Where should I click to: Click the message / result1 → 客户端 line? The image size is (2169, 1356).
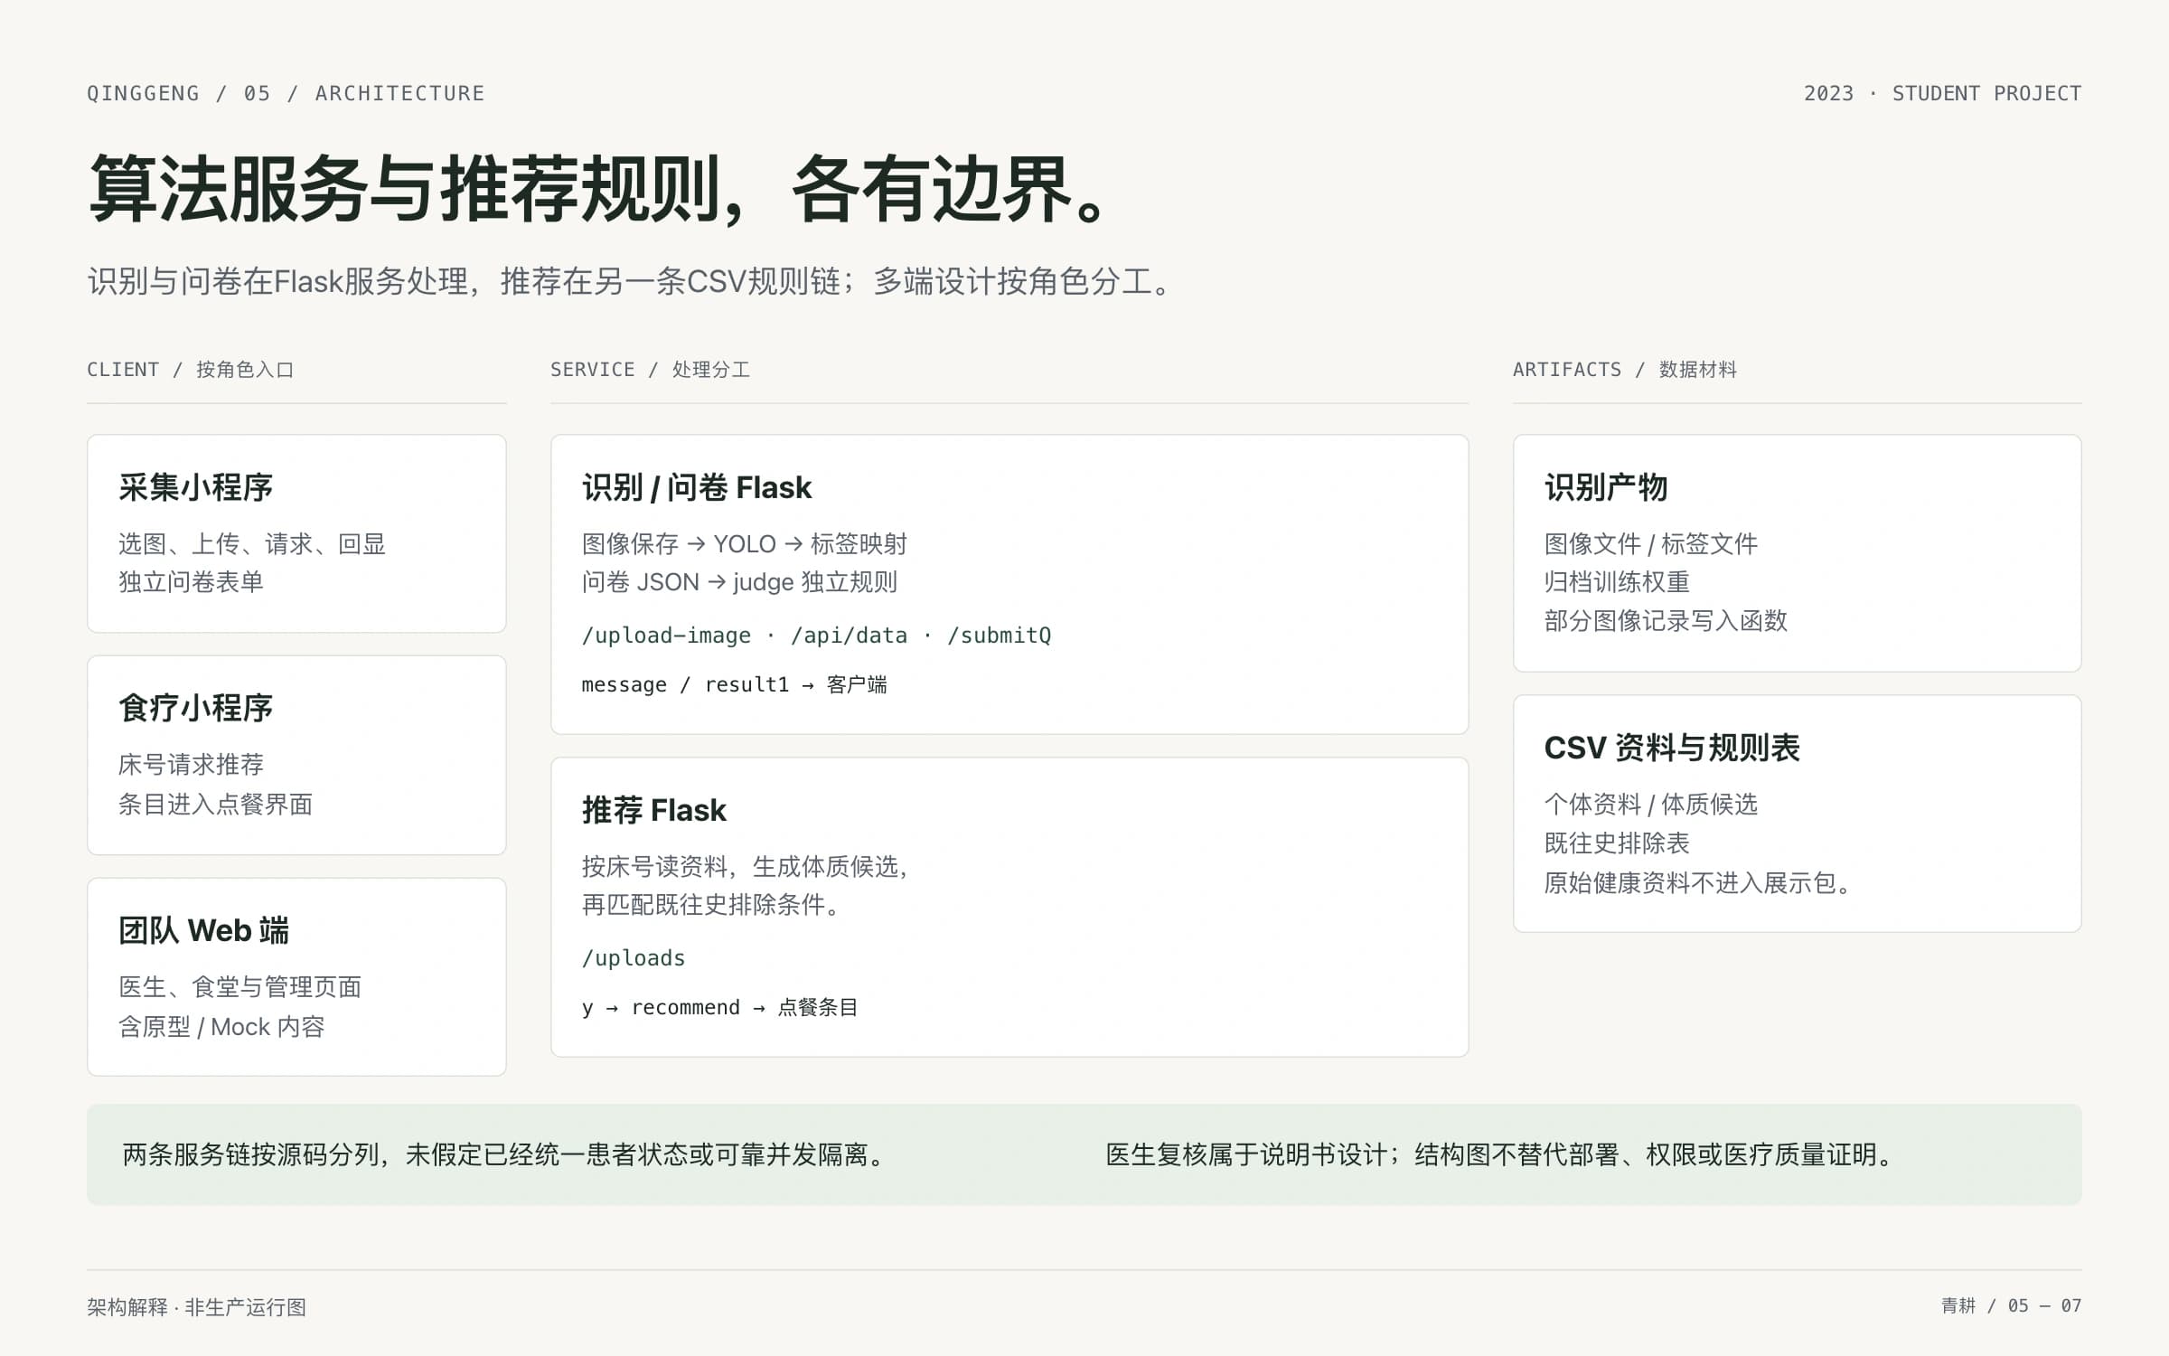734,684
